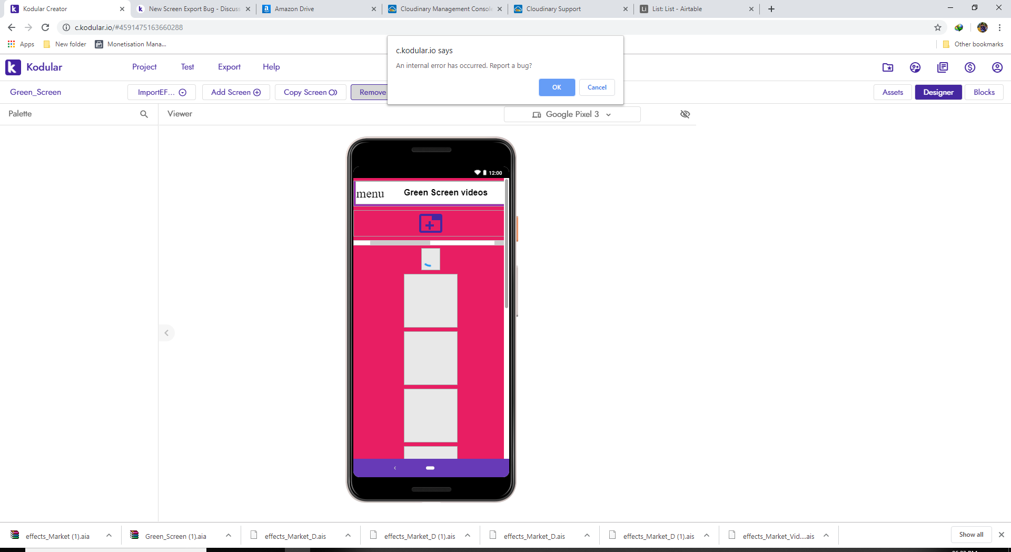Open the Project menu

click(144, 67)
